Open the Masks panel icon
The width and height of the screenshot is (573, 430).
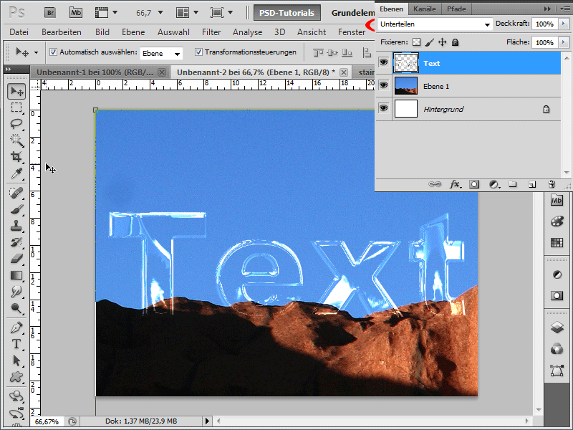[x=557, y=295]
